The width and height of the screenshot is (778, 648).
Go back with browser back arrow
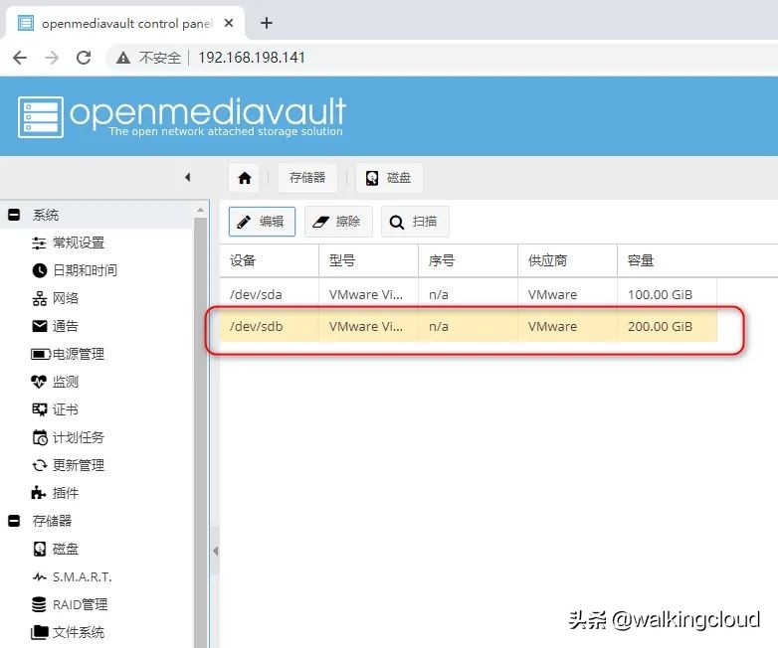click(20, 58)
